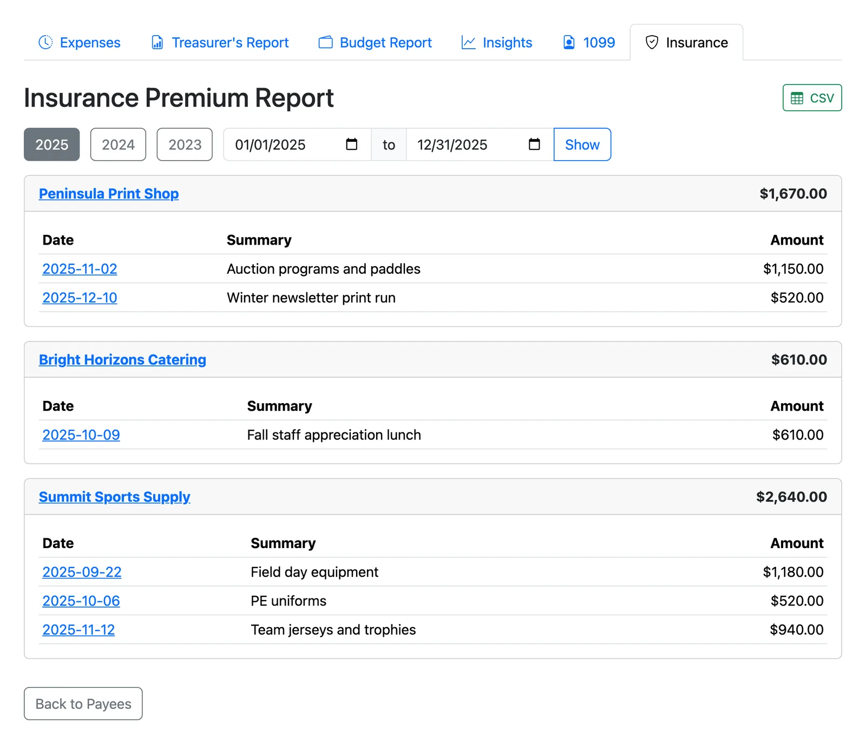866x744 pixels.
Task: Go to the Budget Report tab
Action: click(x=375, y=42)
